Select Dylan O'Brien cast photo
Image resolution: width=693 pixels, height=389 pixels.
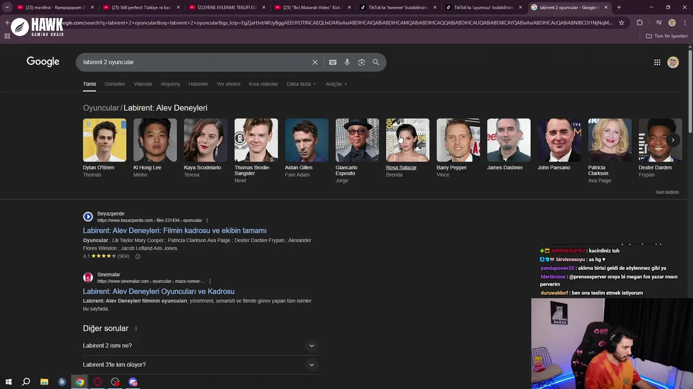104,140
